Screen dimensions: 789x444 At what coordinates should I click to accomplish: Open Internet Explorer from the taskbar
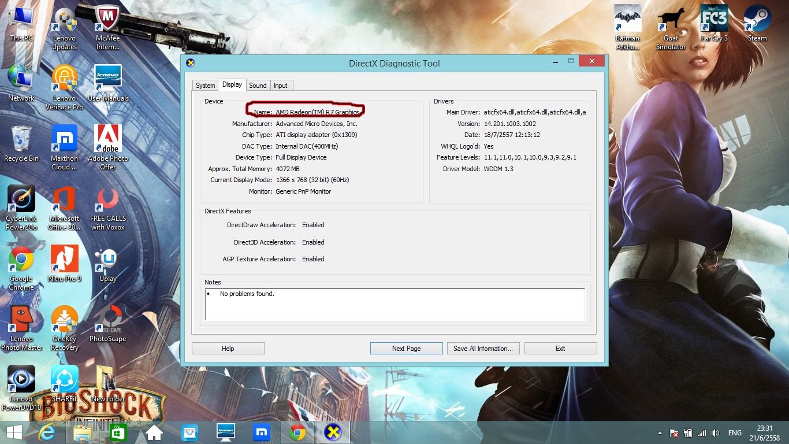(x=47, y=432)
